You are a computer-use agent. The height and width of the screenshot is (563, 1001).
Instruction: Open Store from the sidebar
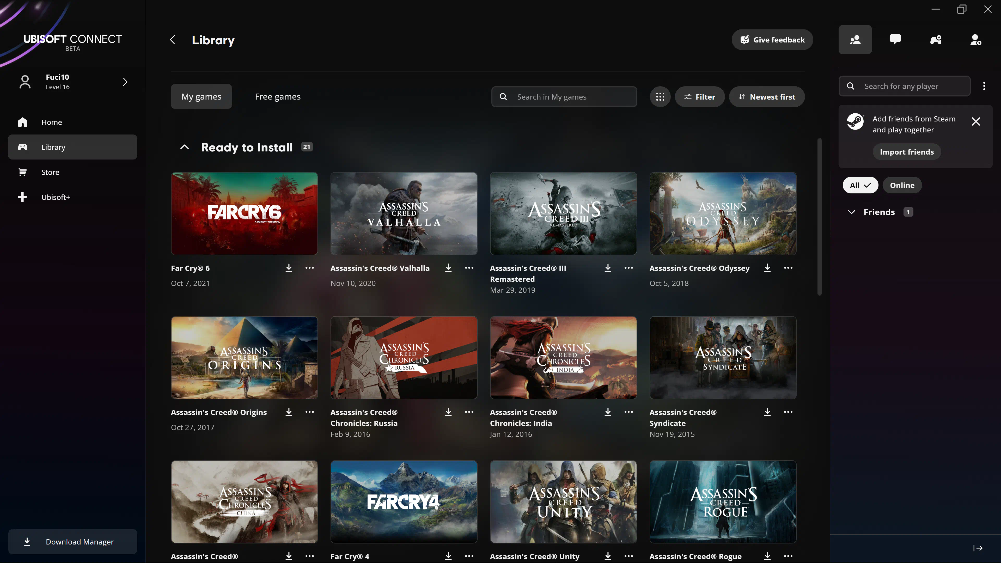point(51,172)
